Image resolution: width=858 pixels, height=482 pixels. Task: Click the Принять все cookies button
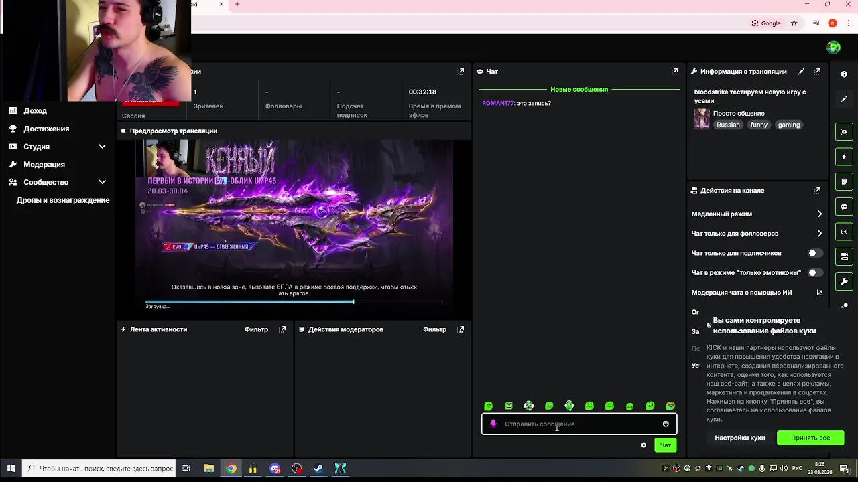click(x=810, y=438)
